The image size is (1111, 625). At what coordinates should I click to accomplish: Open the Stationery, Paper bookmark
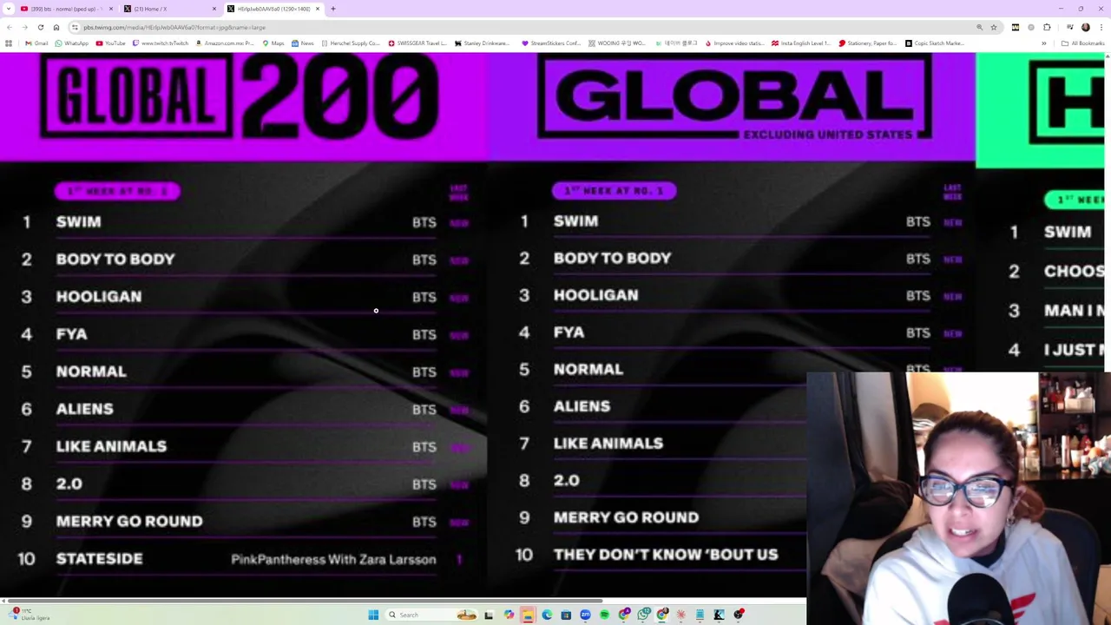(868, 43)
